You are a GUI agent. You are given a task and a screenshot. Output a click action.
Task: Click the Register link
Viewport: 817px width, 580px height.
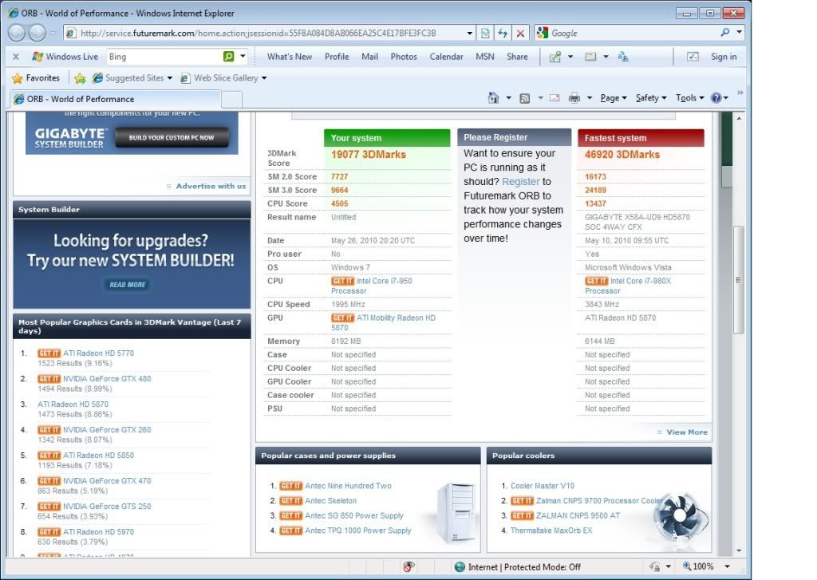[x=520, y=181]
